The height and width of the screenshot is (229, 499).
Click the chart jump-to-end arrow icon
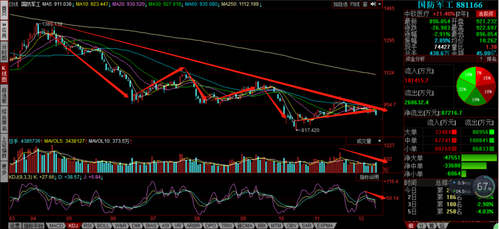[373, 4]
